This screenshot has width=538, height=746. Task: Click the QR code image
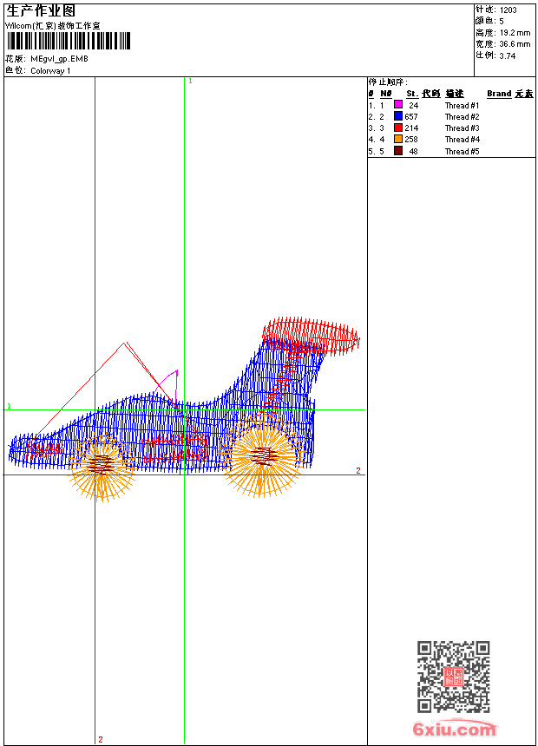[x=454, y=677]
